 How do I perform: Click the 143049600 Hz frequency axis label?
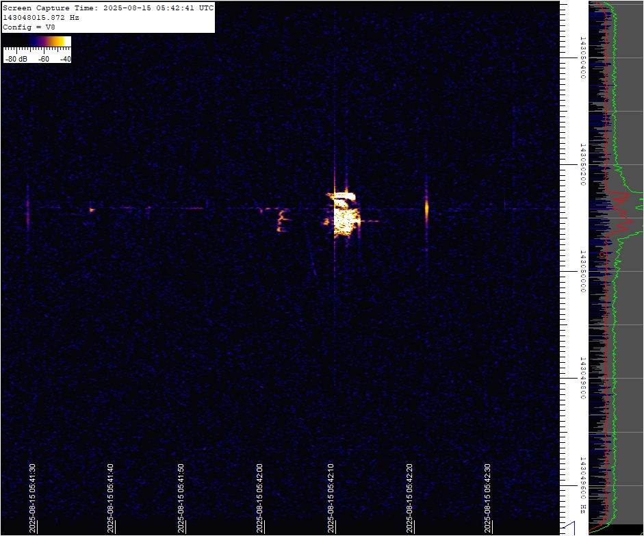pos(582,485)
